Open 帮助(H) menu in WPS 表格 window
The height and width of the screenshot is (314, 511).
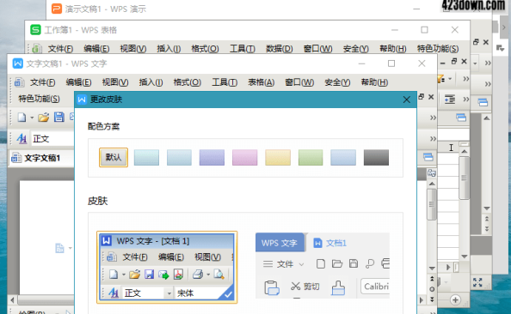(392, 49)
